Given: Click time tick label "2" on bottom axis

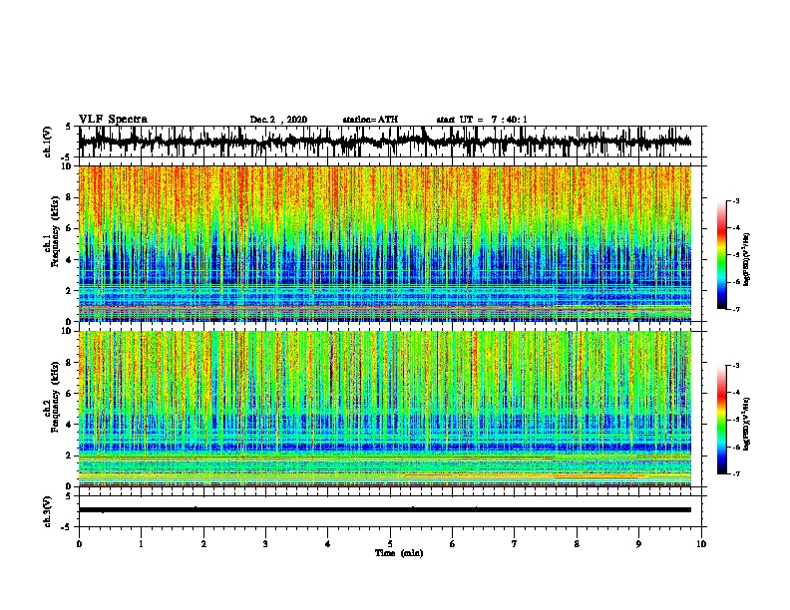Looking at the screenshot, I should pyautogui.click(x=203, y=544).
